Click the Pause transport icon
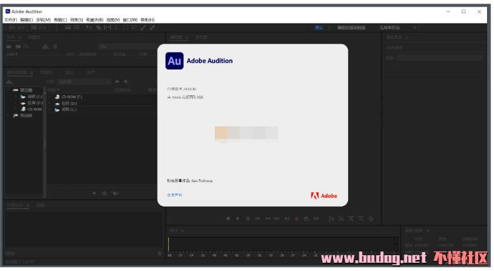This screenshot has width=494, height=271. [248, 219]
